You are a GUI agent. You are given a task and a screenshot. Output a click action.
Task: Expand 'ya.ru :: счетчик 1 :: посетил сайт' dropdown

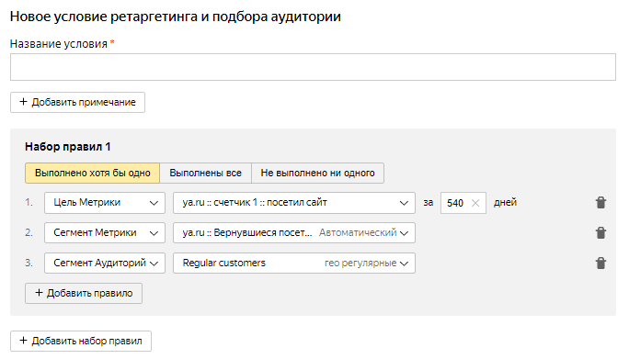[x=294, y=203]
